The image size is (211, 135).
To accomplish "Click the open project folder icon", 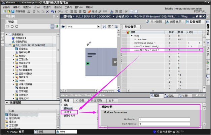I will pyautogui.click(x=9, y=11).
